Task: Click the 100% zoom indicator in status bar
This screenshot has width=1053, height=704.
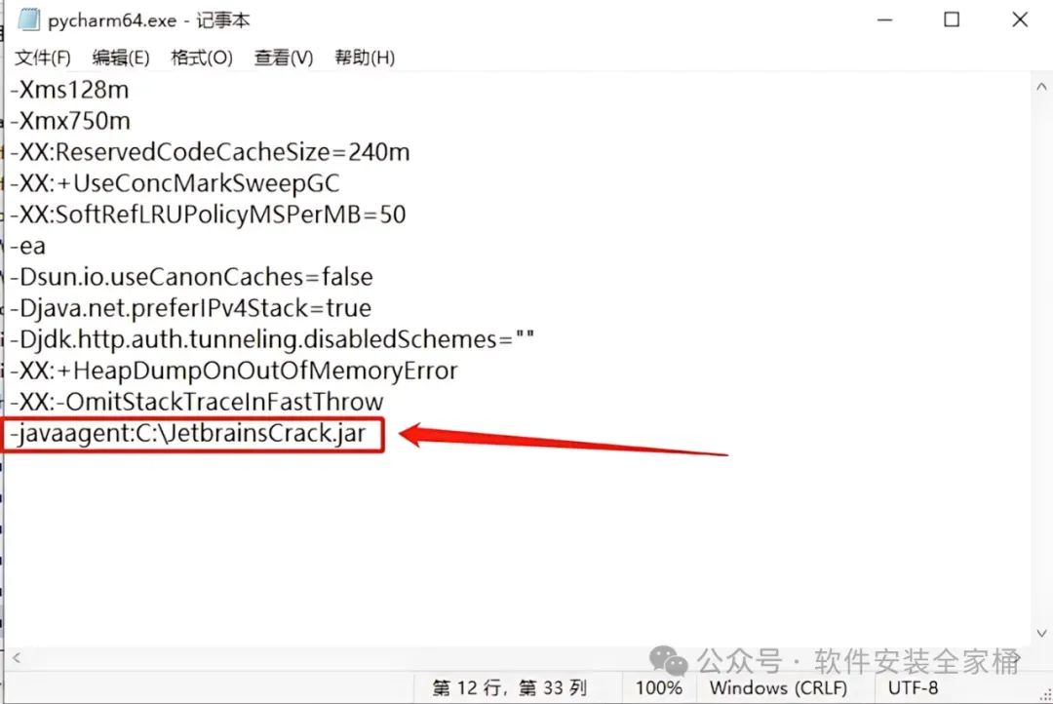Action: click(659, 687)
